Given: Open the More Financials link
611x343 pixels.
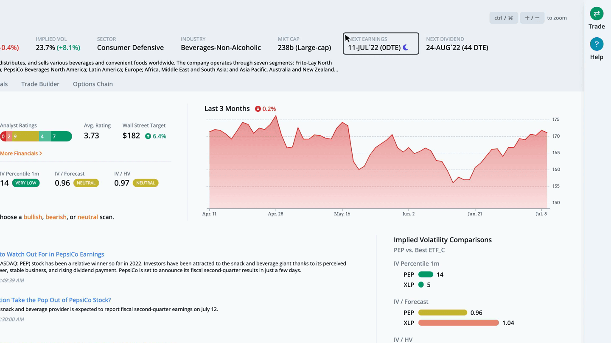Looking at the screenshot, I should (21, 153).
